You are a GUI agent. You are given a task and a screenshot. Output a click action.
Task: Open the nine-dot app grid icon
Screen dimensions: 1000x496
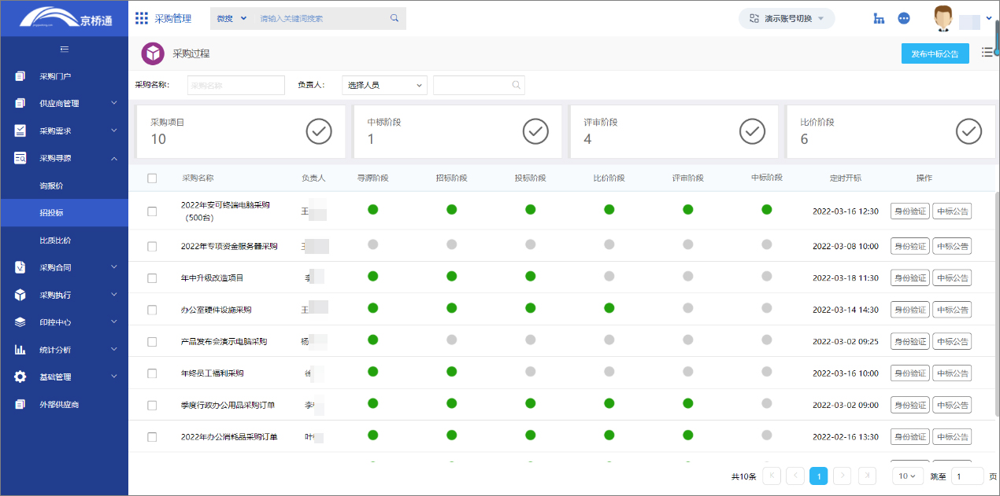(x=142, y=18)
